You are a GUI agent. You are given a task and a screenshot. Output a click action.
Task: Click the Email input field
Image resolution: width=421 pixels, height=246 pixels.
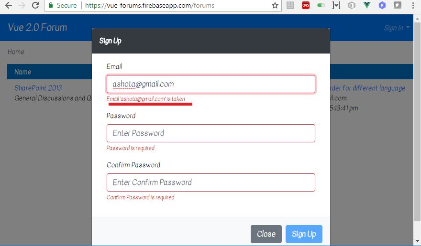coord(211,84)
